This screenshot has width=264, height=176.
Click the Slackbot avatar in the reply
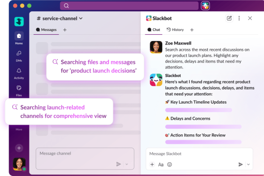(x=156, y=80)
